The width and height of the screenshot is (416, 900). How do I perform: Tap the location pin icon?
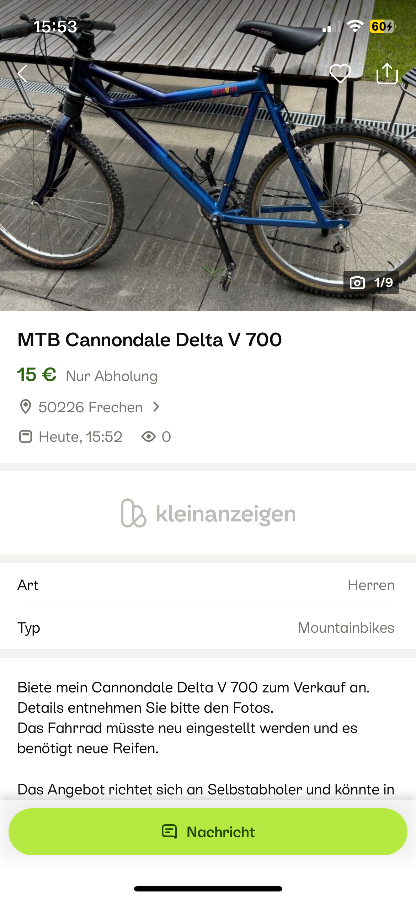coord(25,407)
